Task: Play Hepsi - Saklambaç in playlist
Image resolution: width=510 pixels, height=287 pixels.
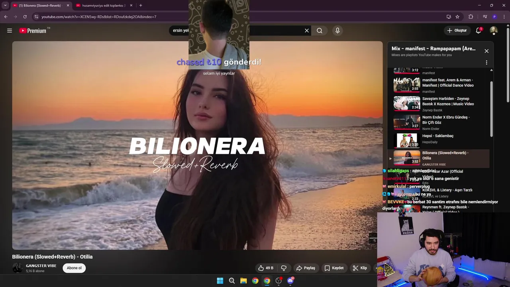Action: (x=439, y=140)
